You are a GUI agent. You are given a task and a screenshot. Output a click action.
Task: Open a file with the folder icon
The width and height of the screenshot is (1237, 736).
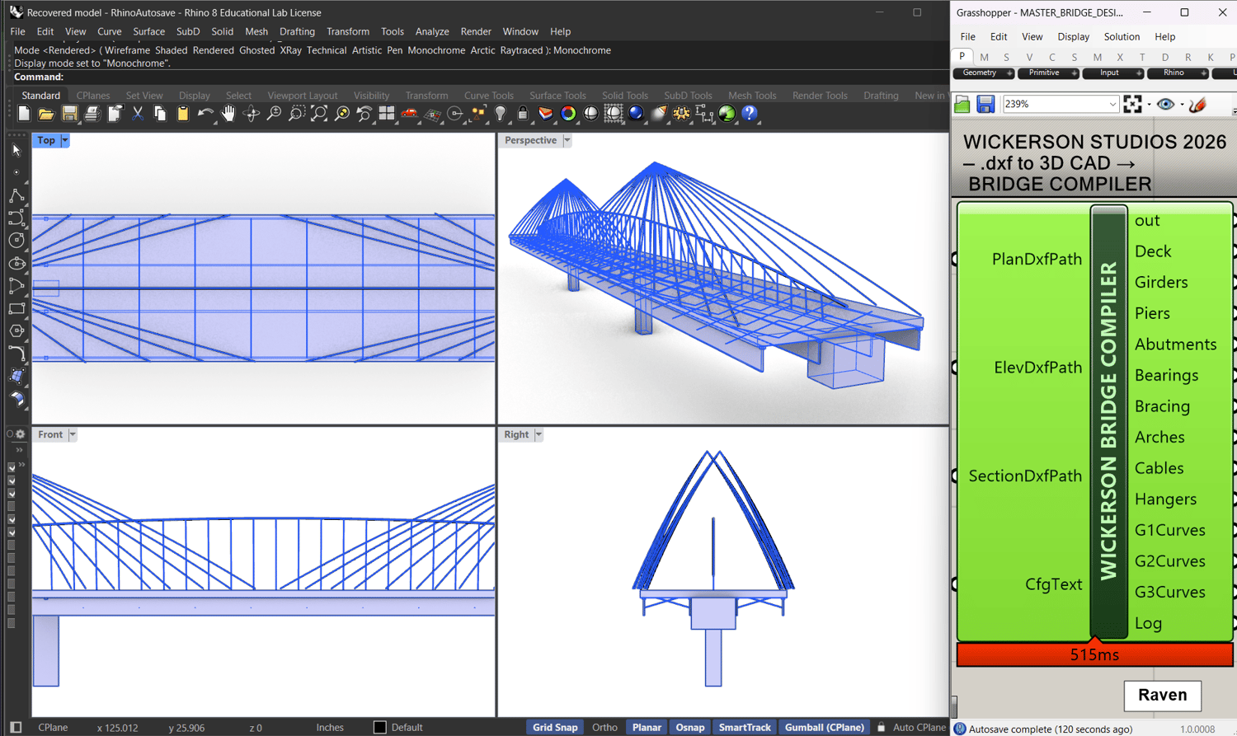point(46,114)
